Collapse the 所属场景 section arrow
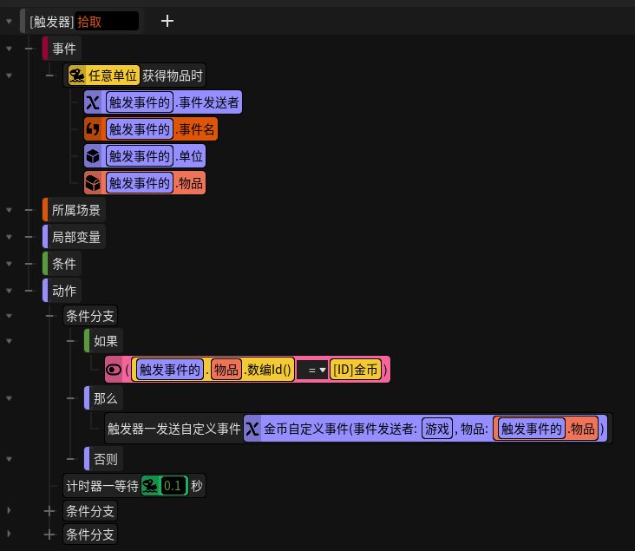 point(9,210)
